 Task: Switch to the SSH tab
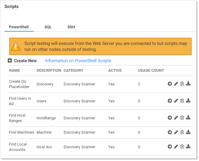tap(71, 27)
